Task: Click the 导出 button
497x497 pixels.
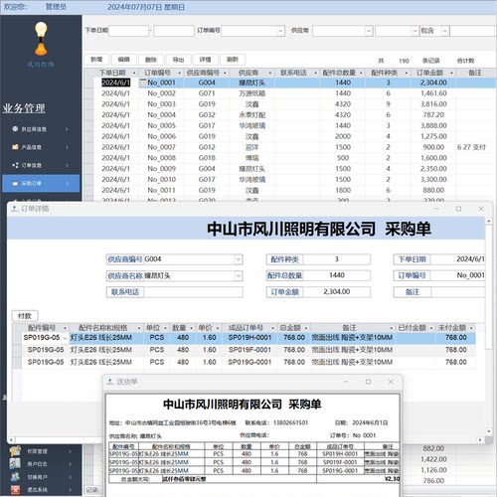Action: 178,60
